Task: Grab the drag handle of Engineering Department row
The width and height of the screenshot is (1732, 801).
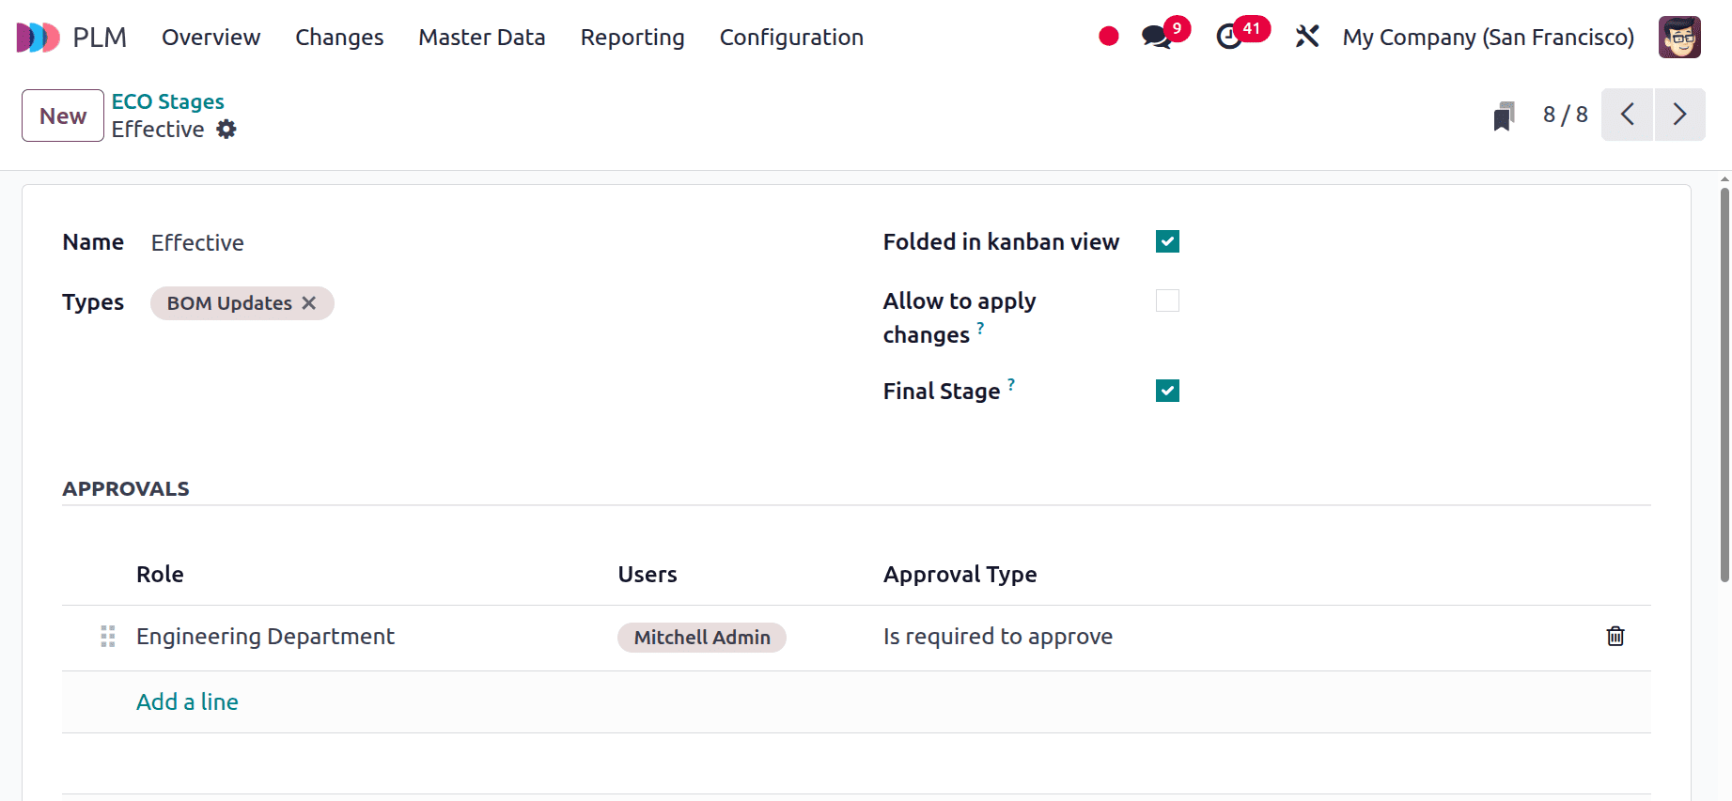Action: 108,637
